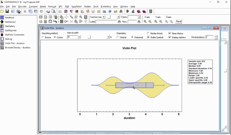Open the Describe menu

point(22,6)
